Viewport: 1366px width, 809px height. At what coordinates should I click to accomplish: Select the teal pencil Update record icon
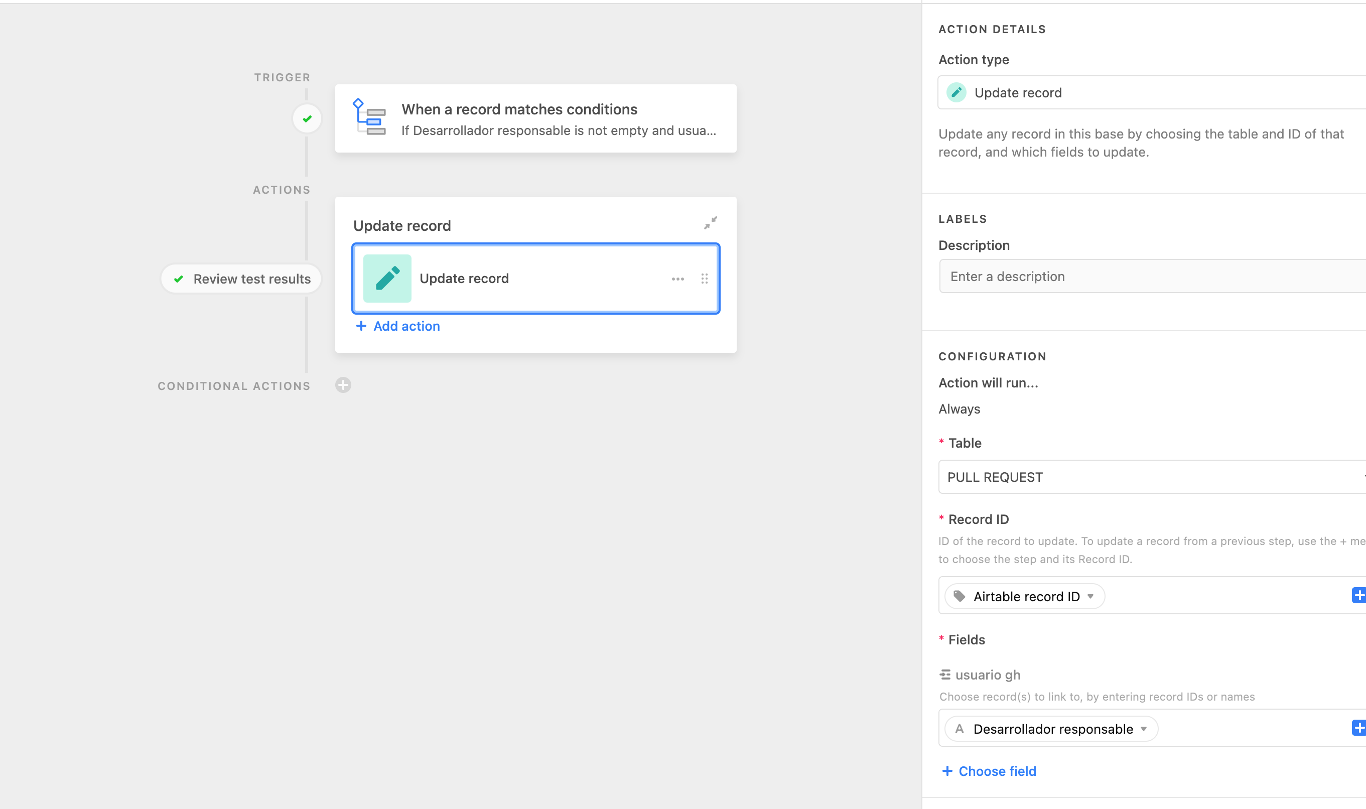[x=387, y=279]
